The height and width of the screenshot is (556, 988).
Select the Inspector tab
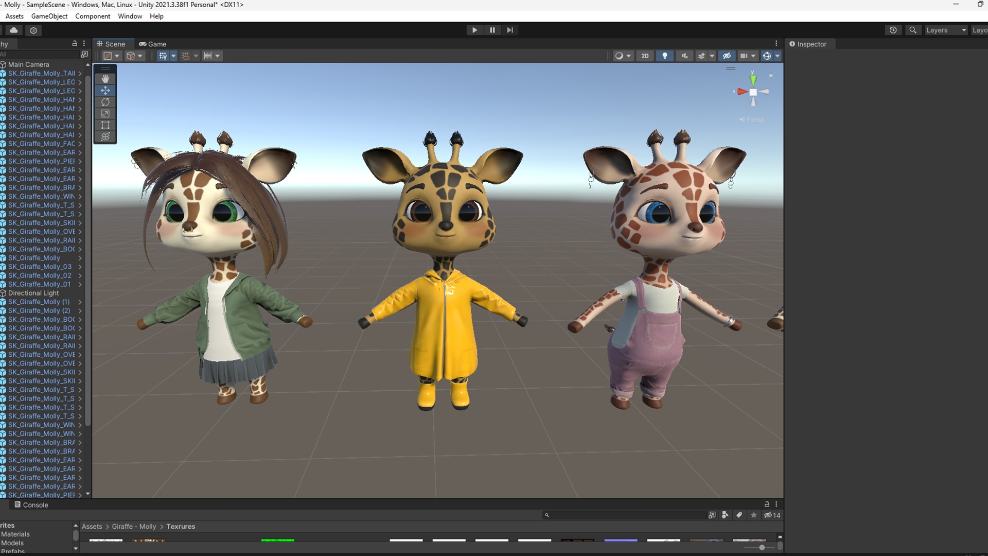pos(808,44)
